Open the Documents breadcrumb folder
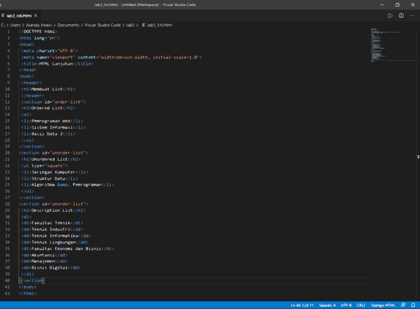Image resolution: width=420 pixels, height=309 pixels. point(68,25)
